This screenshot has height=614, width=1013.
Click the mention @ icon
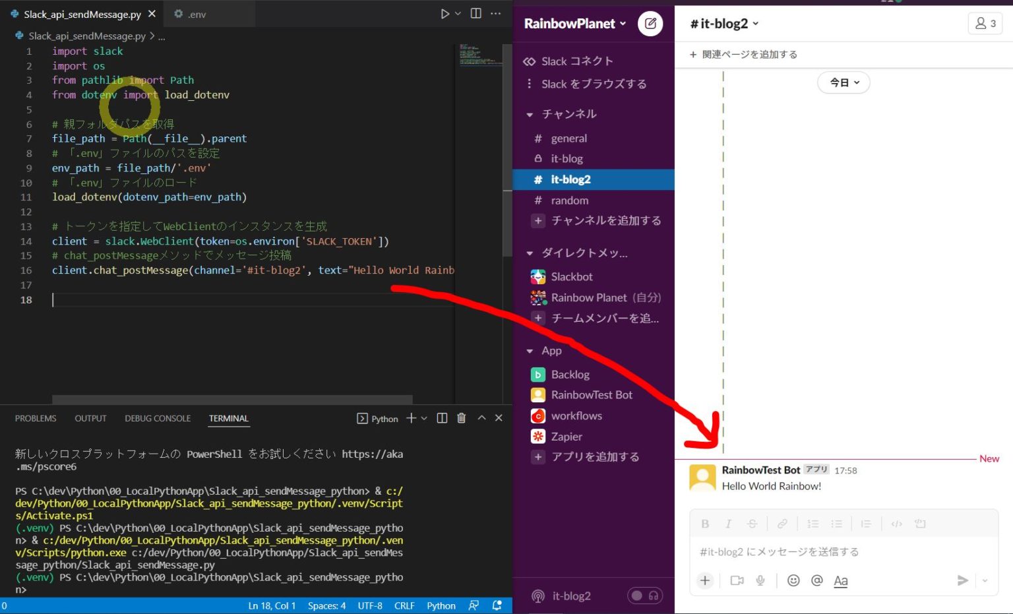click(816, 580)
